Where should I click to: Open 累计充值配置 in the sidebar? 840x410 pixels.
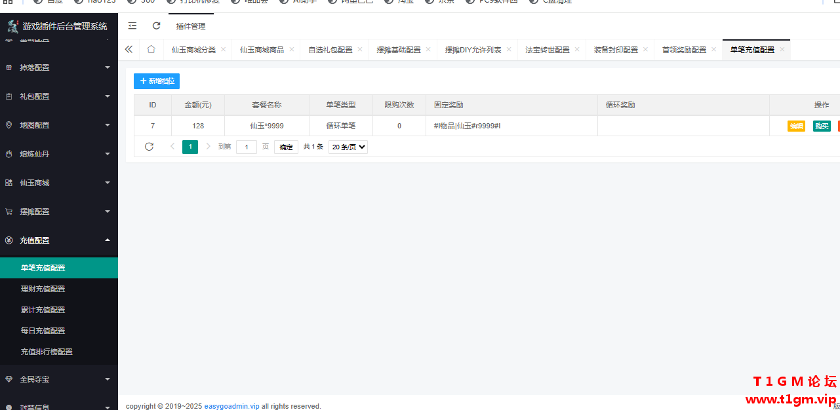click(59, 310)
